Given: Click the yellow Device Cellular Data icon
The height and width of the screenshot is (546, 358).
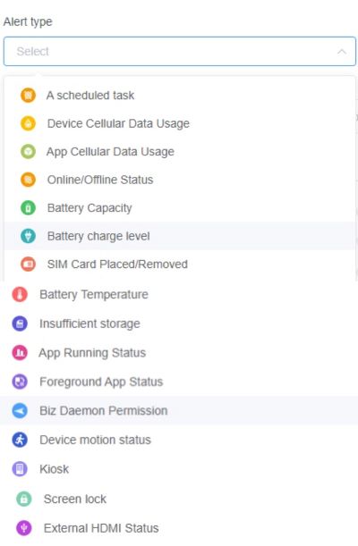Looking at the screenshot, I should (28, 123).
